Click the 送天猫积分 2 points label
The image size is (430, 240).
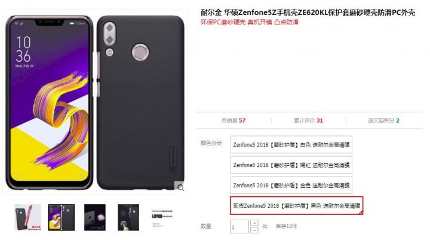383,120
